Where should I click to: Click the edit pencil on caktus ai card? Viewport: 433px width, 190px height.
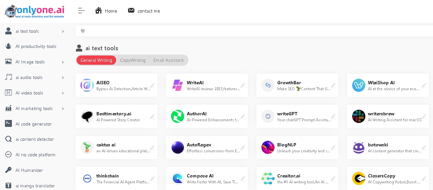coord(152,147)
